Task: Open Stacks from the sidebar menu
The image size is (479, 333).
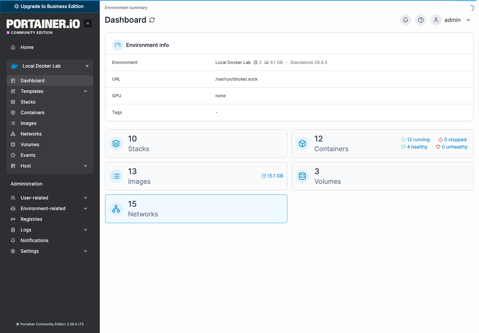Action: pyautogui.click(x=50, y=102)
